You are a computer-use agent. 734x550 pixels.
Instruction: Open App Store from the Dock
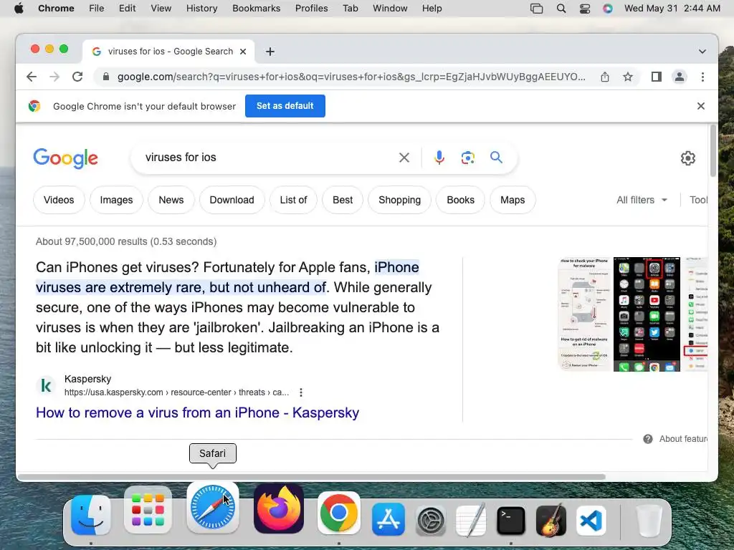pos(389,519)
